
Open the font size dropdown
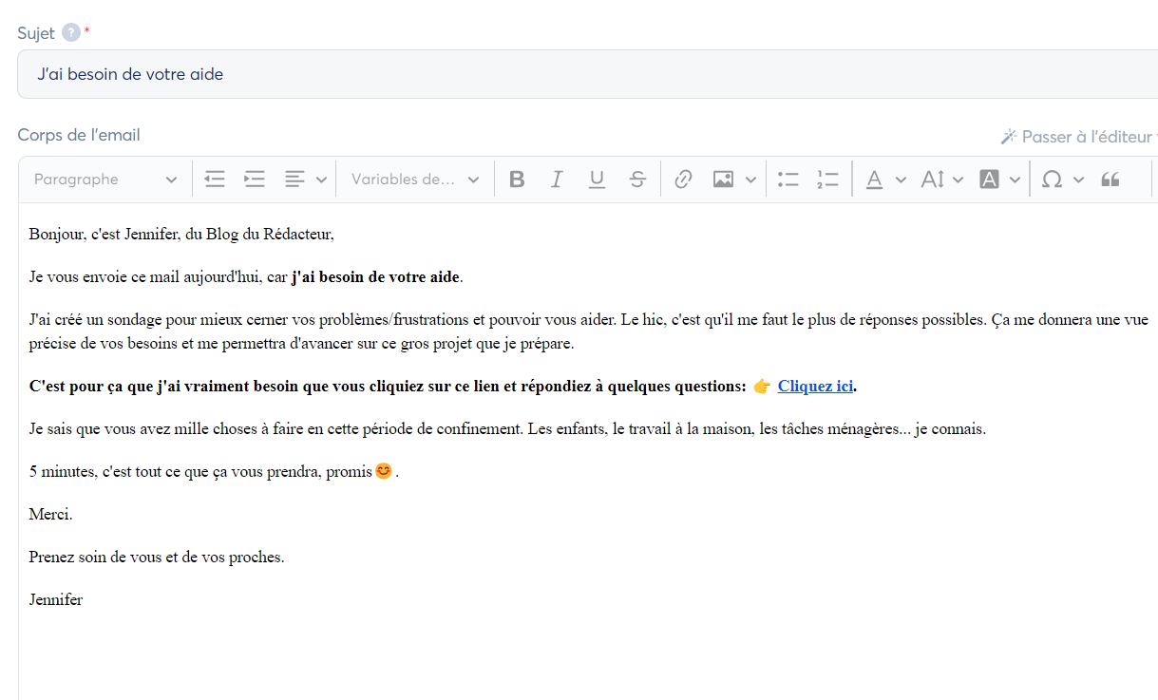coord(940,180)
